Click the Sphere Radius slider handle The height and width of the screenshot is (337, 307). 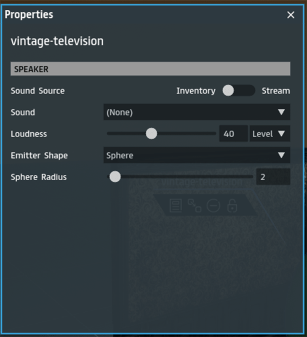click(115, 177)
